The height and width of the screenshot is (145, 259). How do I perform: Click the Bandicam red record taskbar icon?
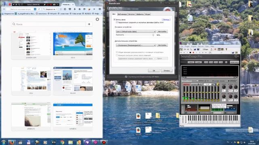(x=104, y=142)
